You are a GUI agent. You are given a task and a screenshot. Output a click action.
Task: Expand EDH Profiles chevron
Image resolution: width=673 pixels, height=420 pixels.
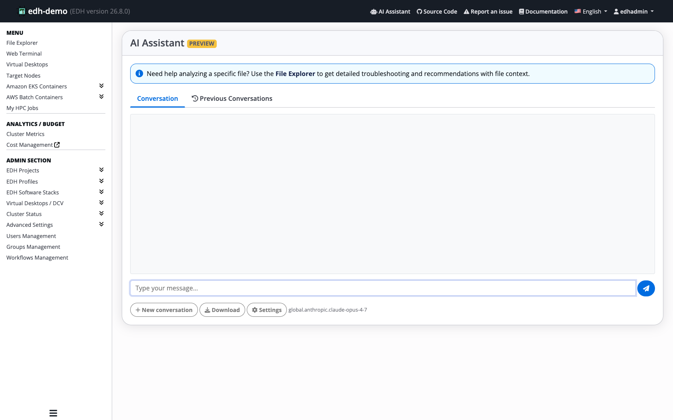click(x=101, y=181)
